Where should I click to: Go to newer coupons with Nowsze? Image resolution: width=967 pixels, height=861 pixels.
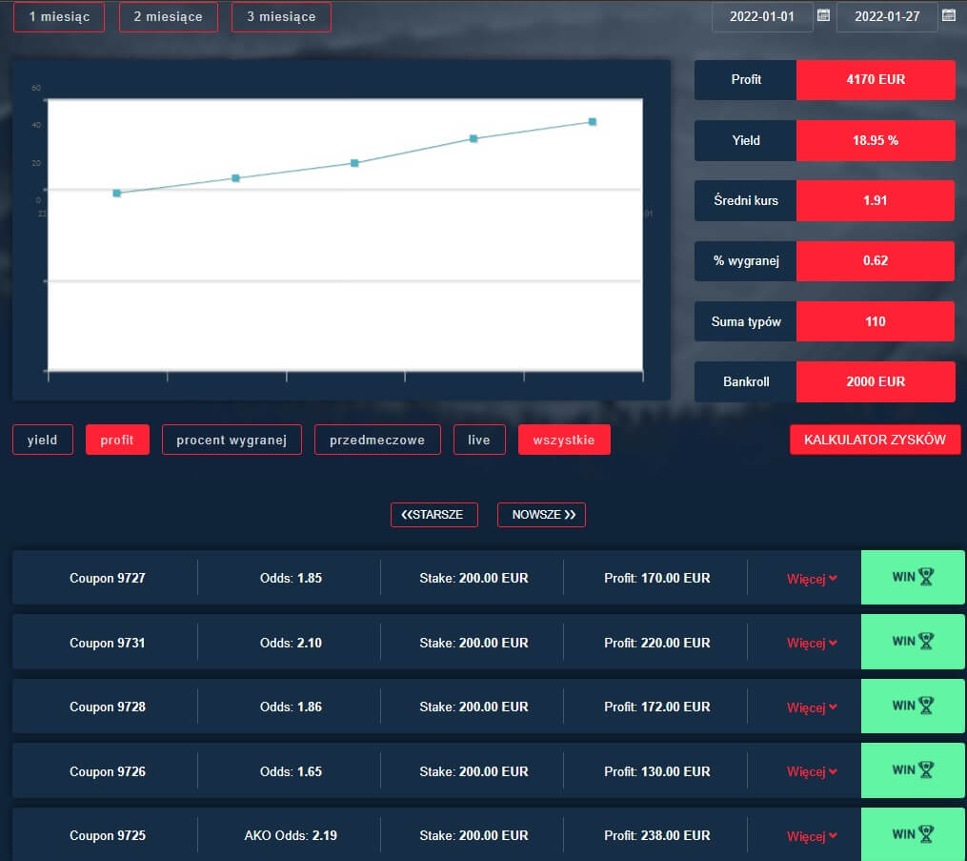coord(541,515)
